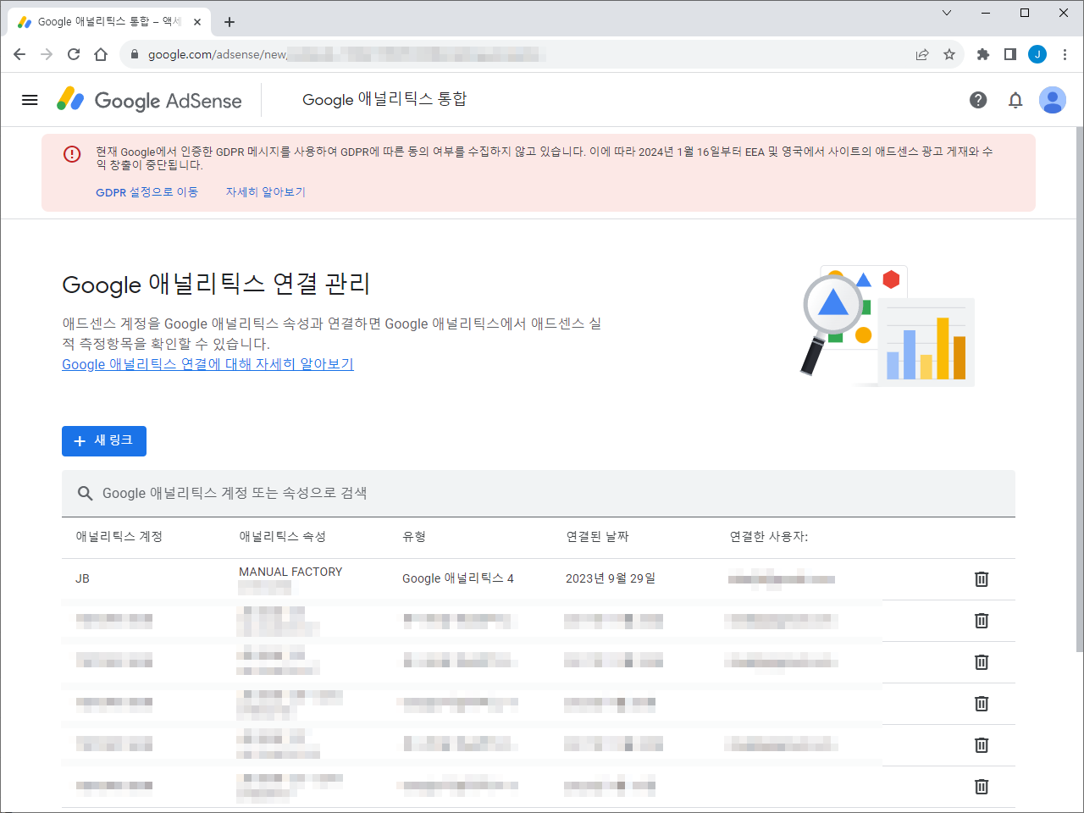The height and width of the screenshot is (813, 1084).
Task: Open the AdSense hamburger navigation menu
Action: pos(30,100)
